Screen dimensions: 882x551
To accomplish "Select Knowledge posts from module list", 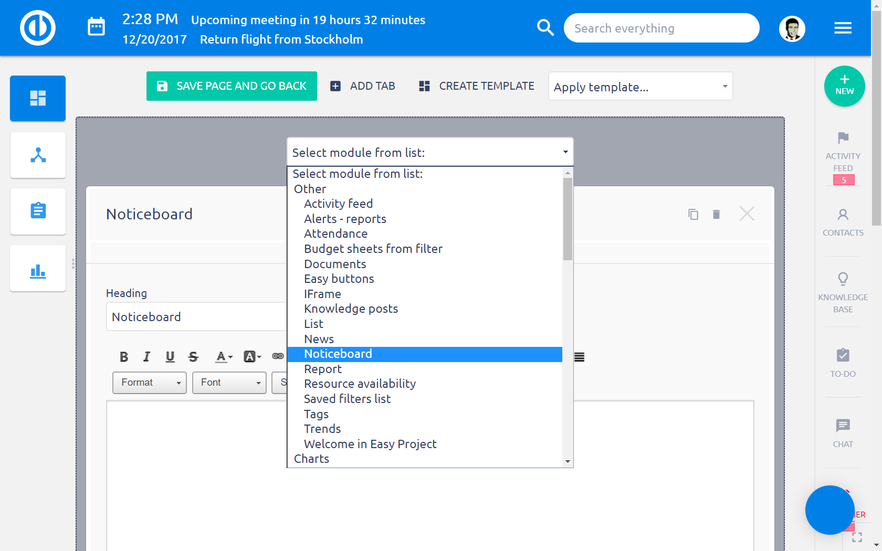I will click(x=351, y=309).
